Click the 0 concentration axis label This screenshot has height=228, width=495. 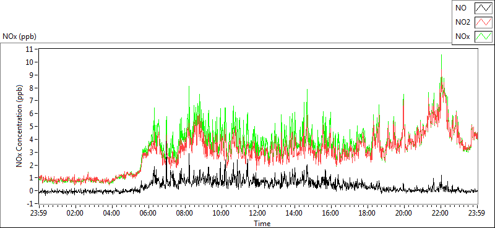pos(32,191)
